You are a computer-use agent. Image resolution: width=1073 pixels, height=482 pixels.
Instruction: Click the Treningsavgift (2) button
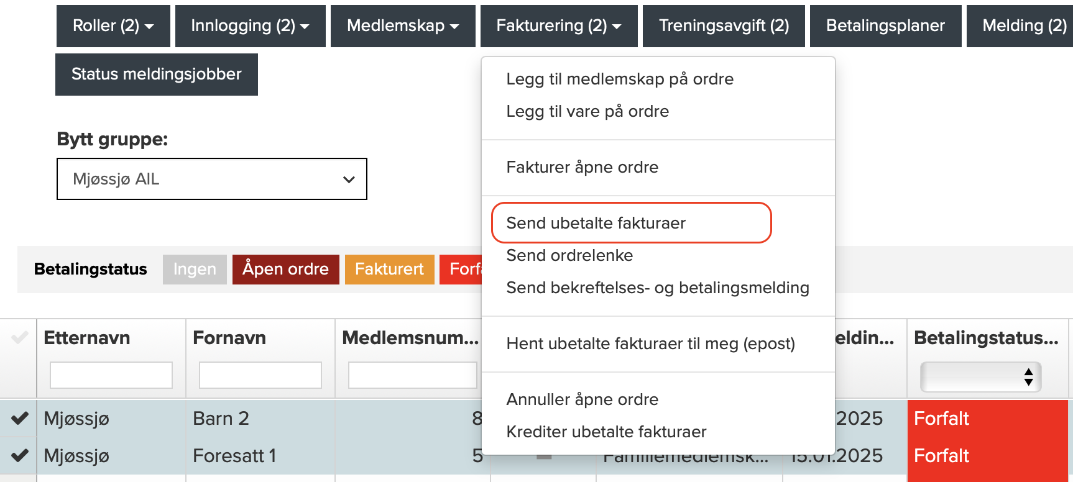pyautogui.click(x=724, y=26)
